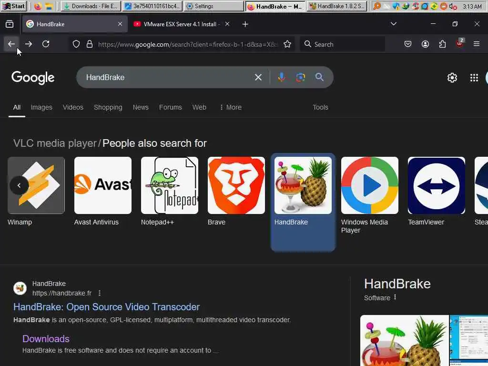Click the uBlock extension icon with badge
488x366 pixels.
[460, 43]
